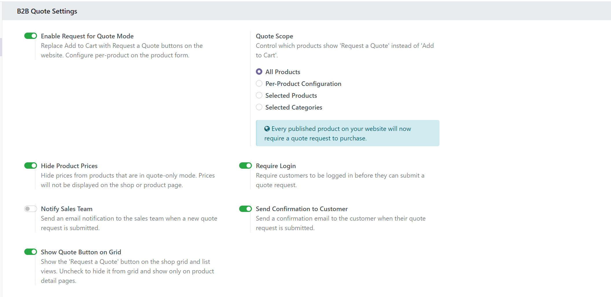The width and height of the screenshot is (611, 297).
Task: Click the Show Quote Button on Grid label
Action: click(81, 252)
